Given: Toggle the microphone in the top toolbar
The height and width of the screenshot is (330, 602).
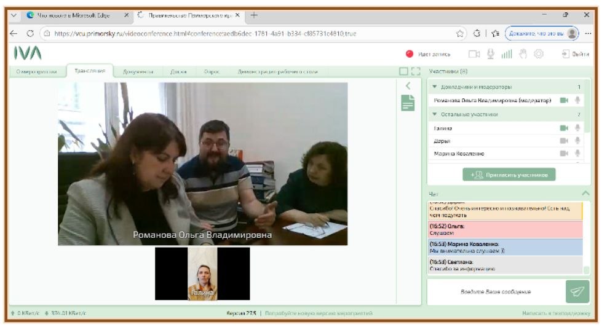Looking at the screenshot, I should [x=491, y=54].
